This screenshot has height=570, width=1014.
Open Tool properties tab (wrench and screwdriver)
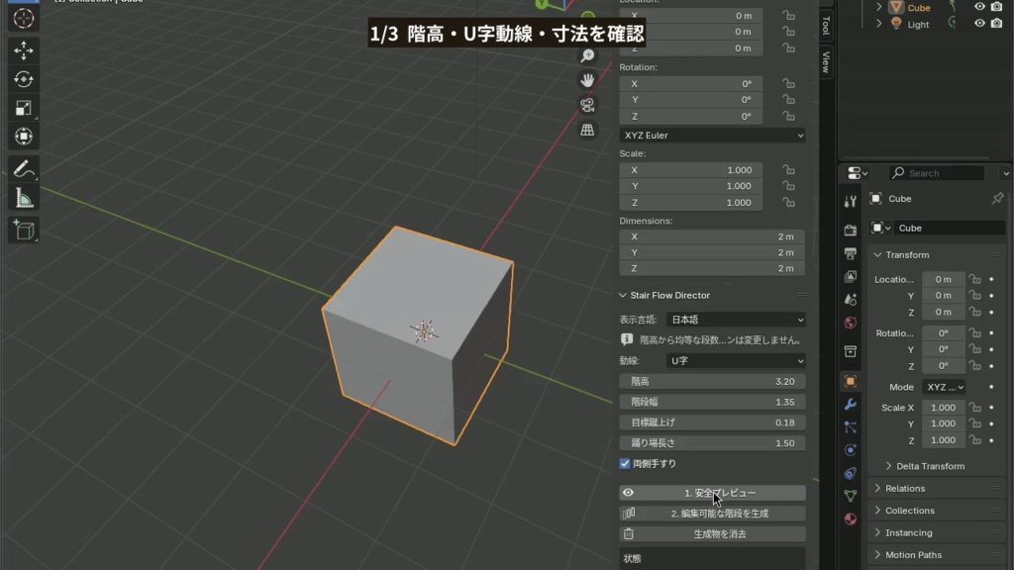tap(851, 202)
